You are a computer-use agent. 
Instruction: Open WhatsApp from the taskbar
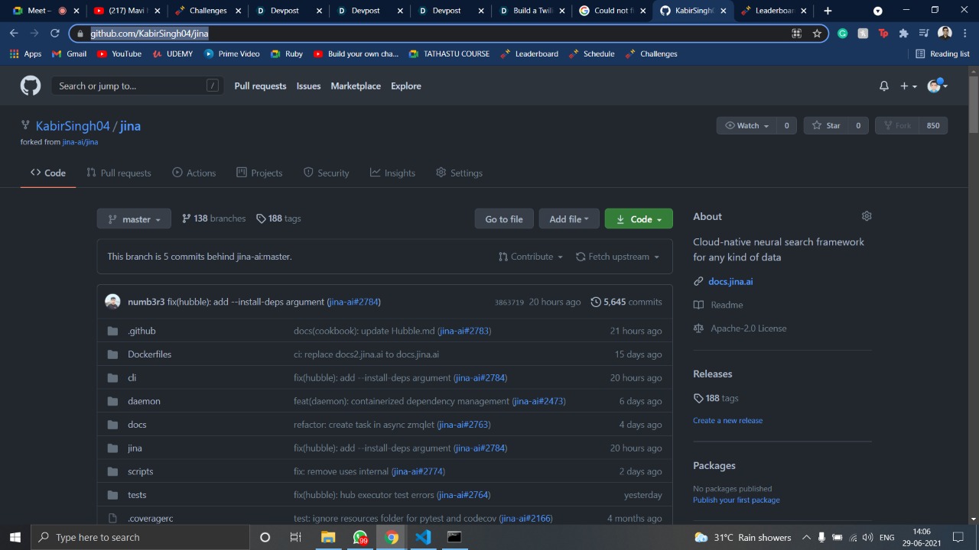360,537
